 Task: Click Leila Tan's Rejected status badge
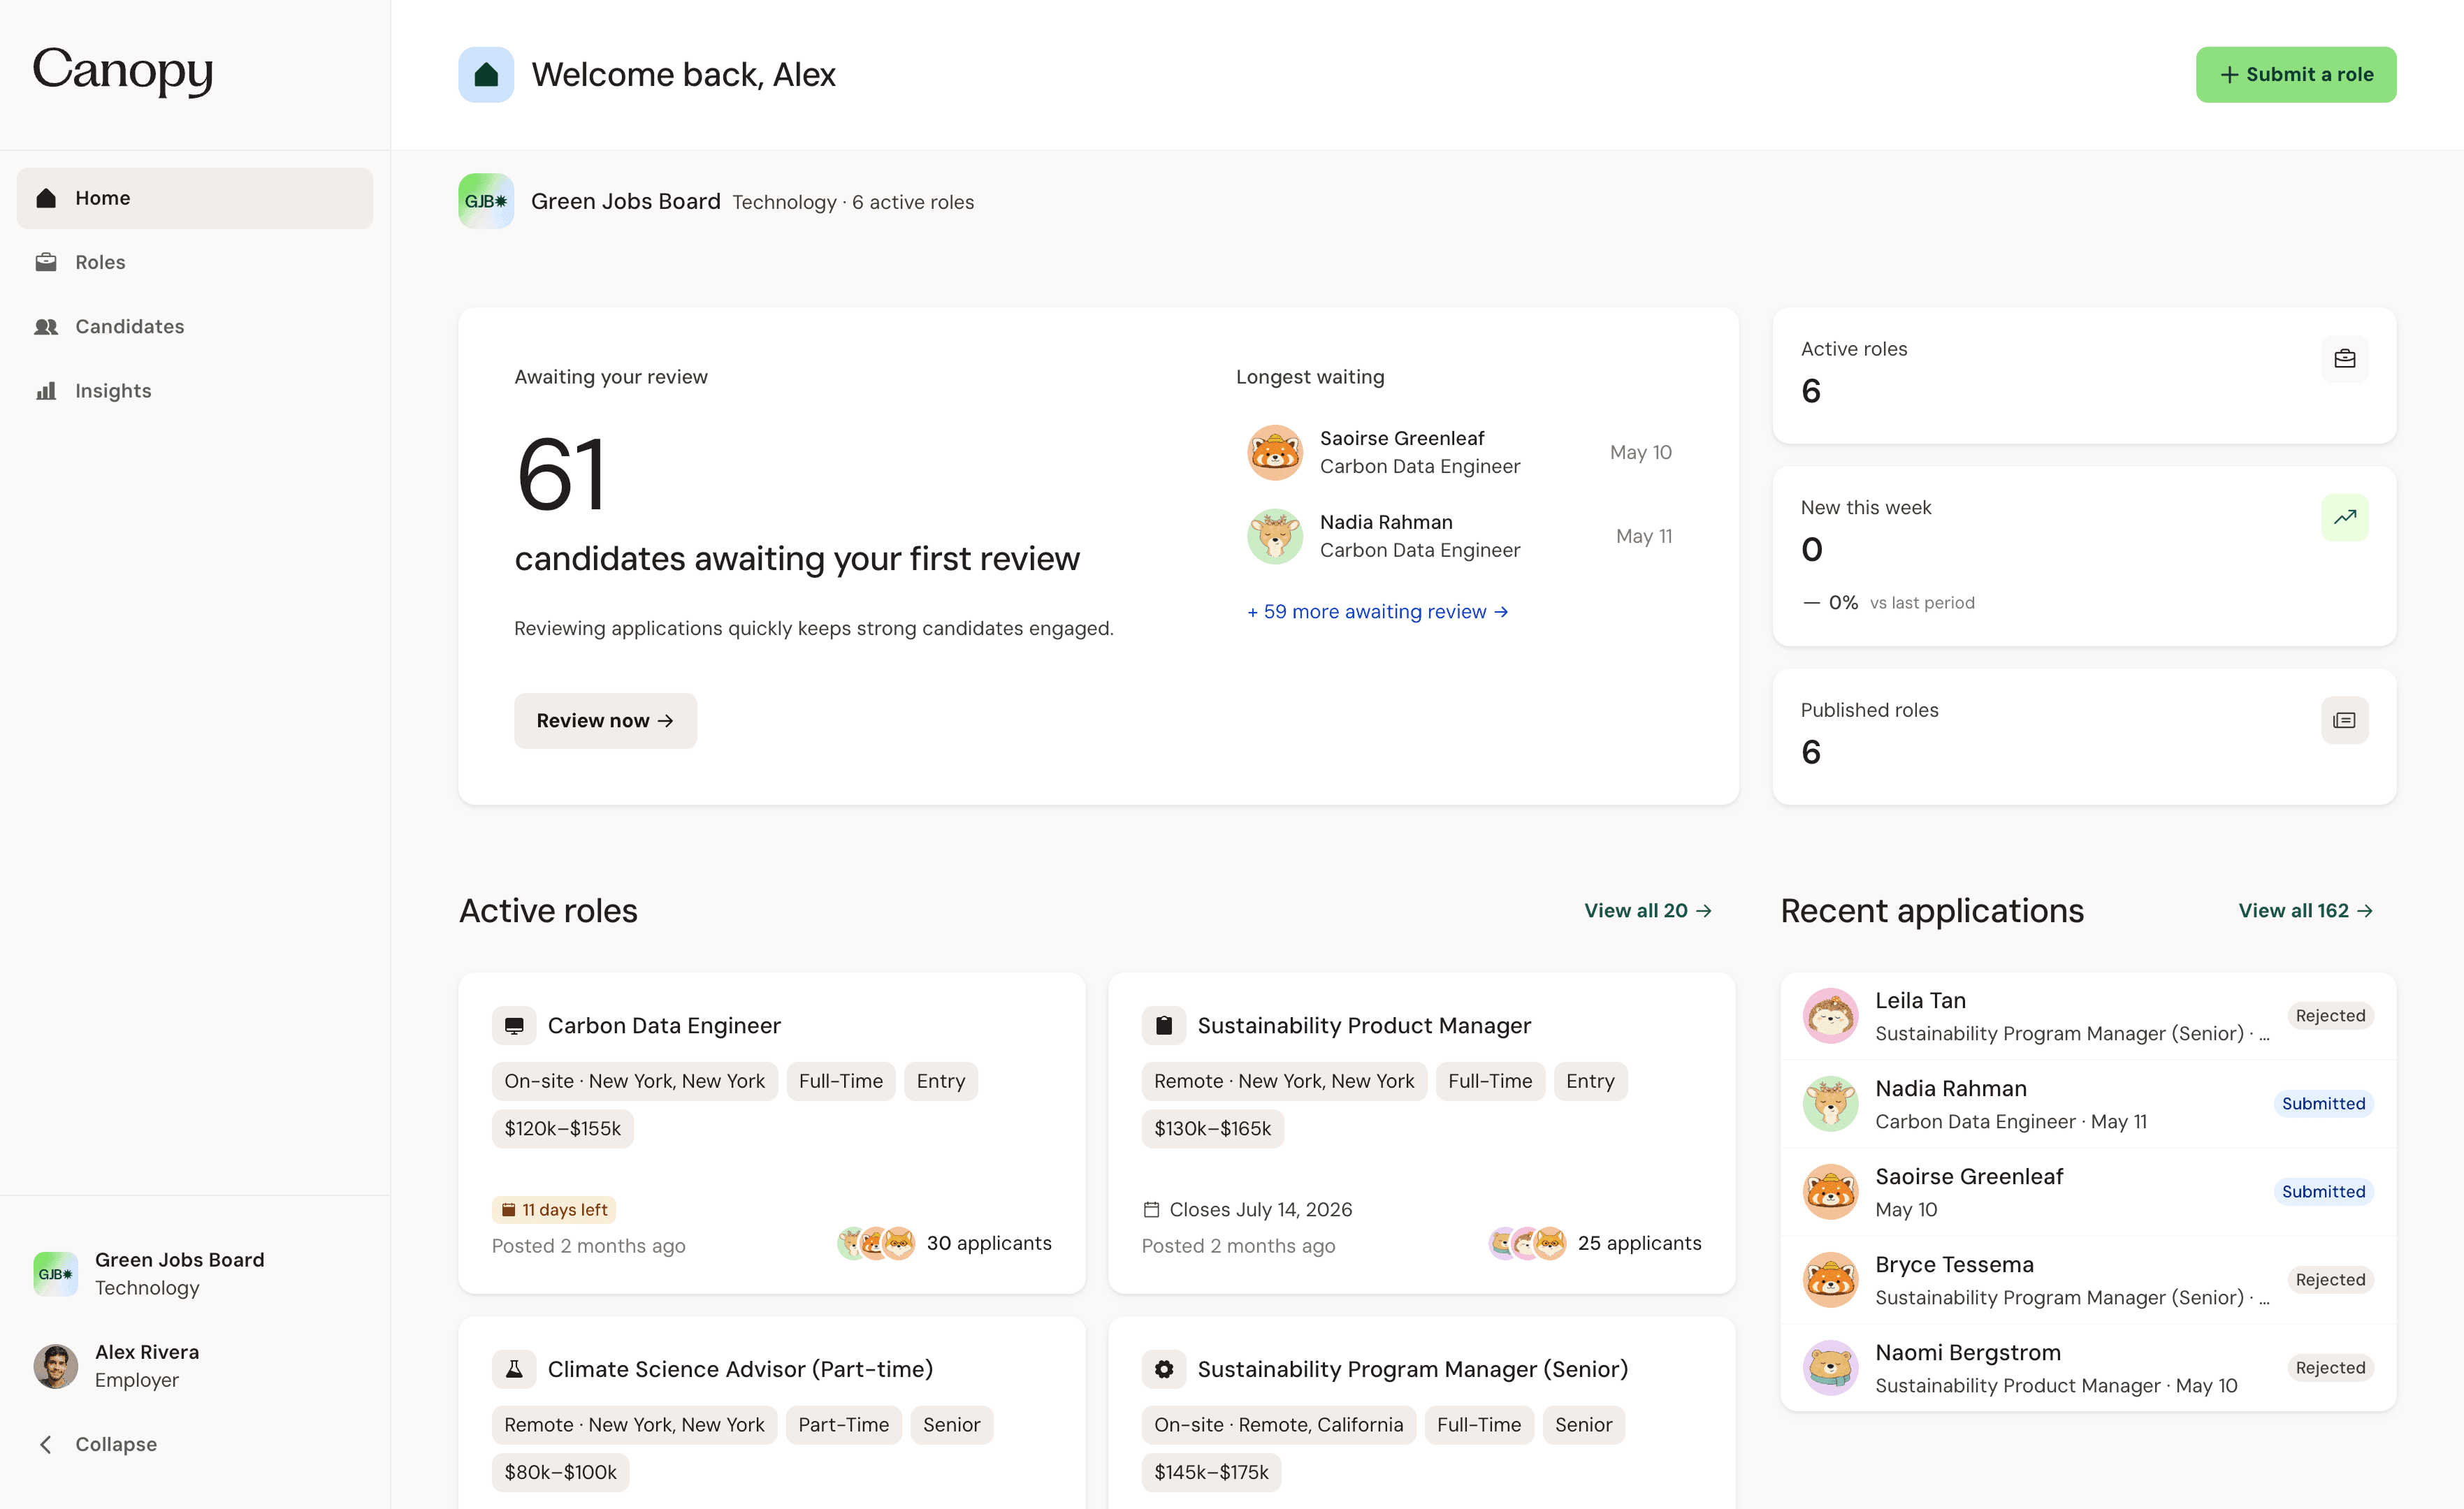(x=2330, y=1016)
